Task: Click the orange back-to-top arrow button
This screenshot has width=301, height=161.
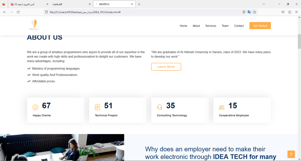Action: (x=291, y=154)
